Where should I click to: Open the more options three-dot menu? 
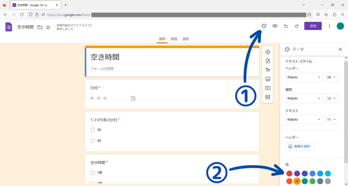(329, 26)
